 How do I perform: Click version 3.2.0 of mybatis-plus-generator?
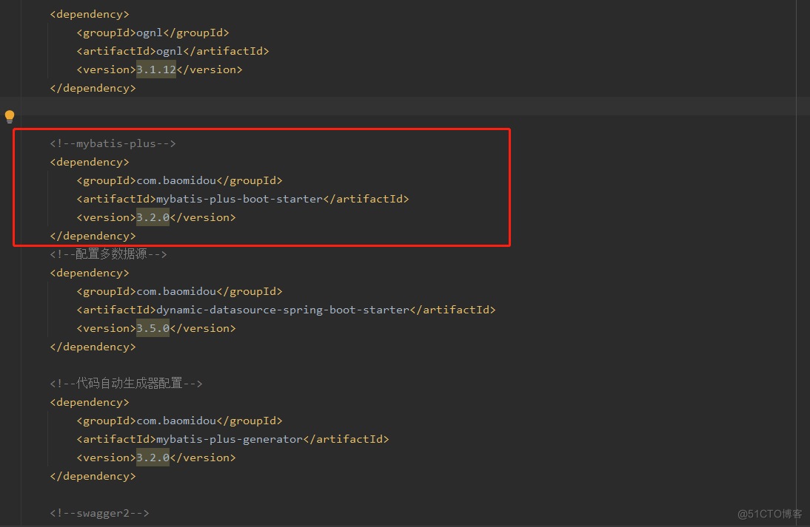(153, 457)
